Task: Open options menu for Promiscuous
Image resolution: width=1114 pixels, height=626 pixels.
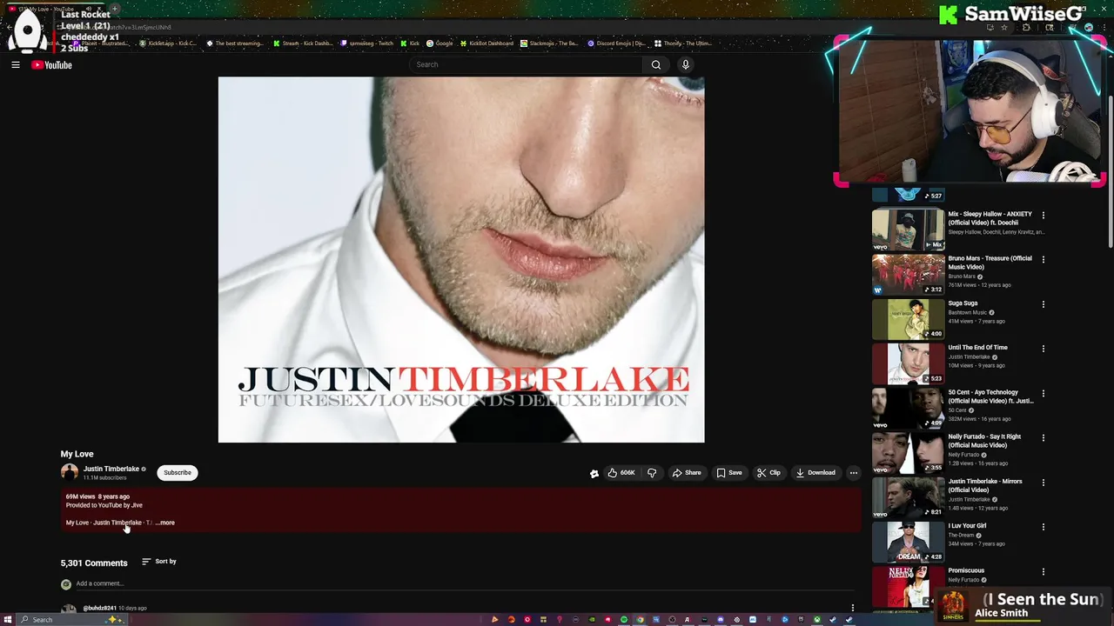Action: (1044, 571)
